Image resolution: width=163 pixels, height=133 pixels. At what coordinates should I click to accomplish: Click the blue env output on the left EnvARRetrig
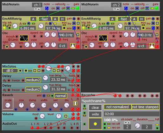[x=74, y=28]
